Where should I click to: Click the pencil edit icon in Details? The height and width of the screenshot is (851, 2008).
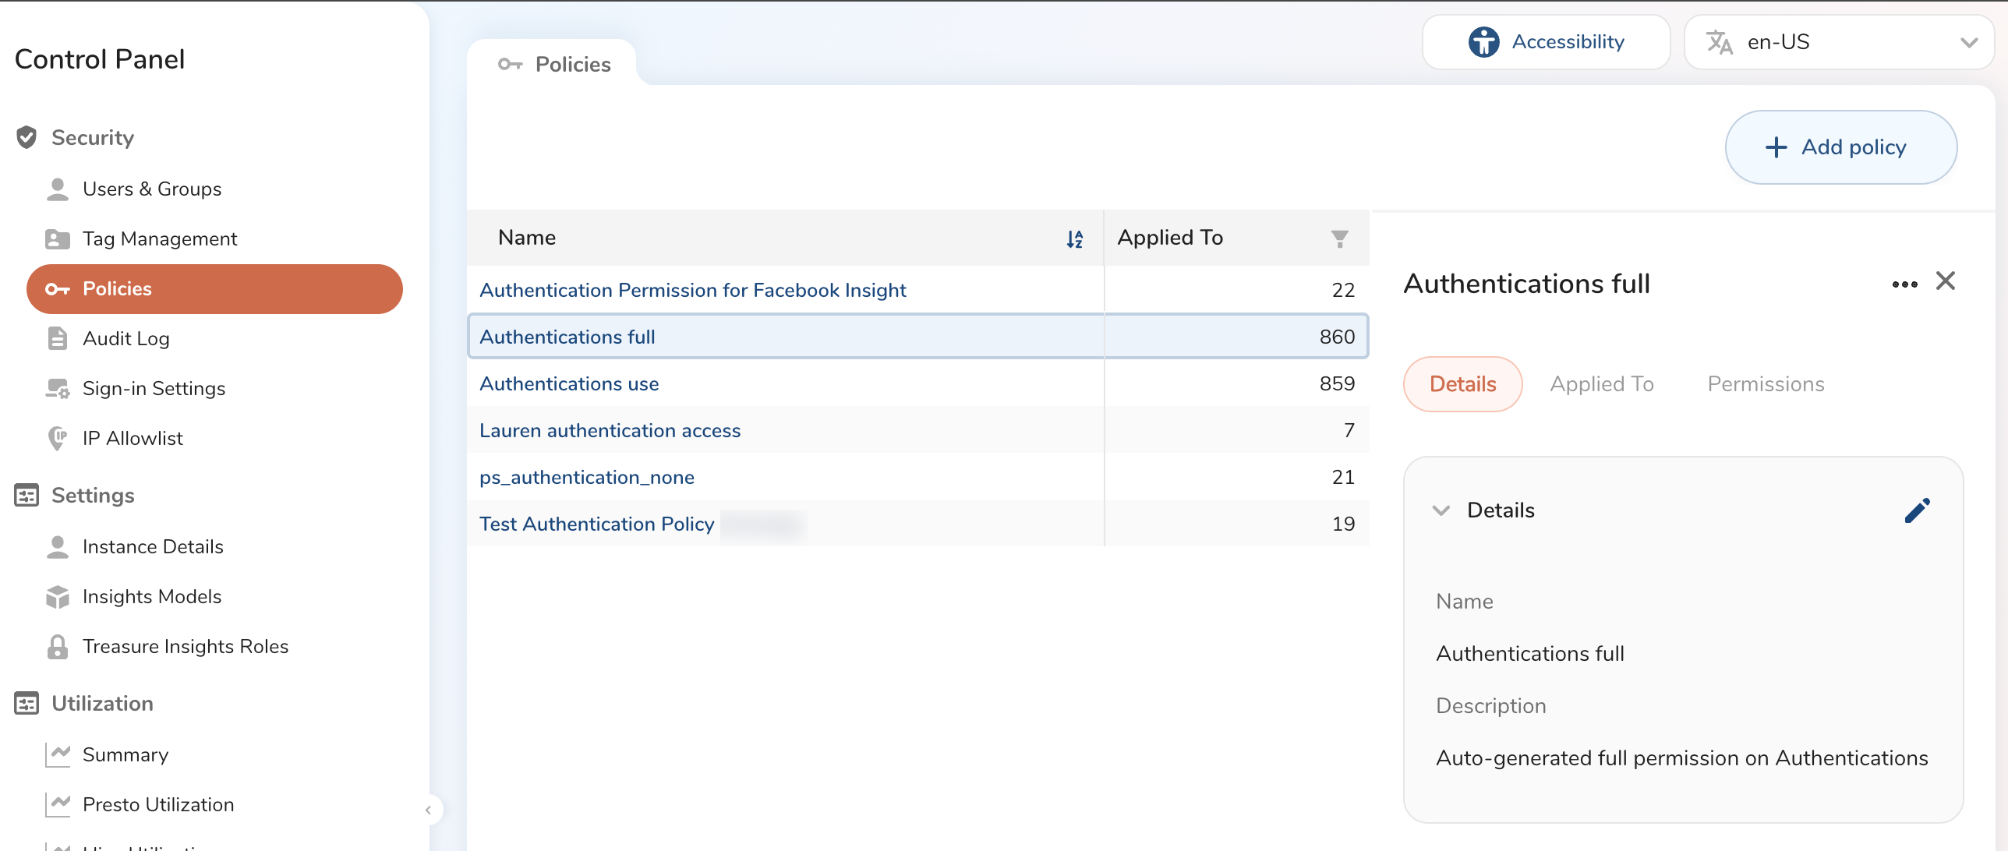click(1917, 510)
